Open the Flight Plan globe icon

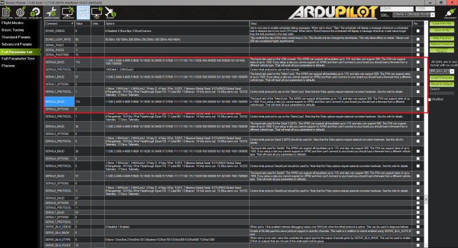point(21,13)
